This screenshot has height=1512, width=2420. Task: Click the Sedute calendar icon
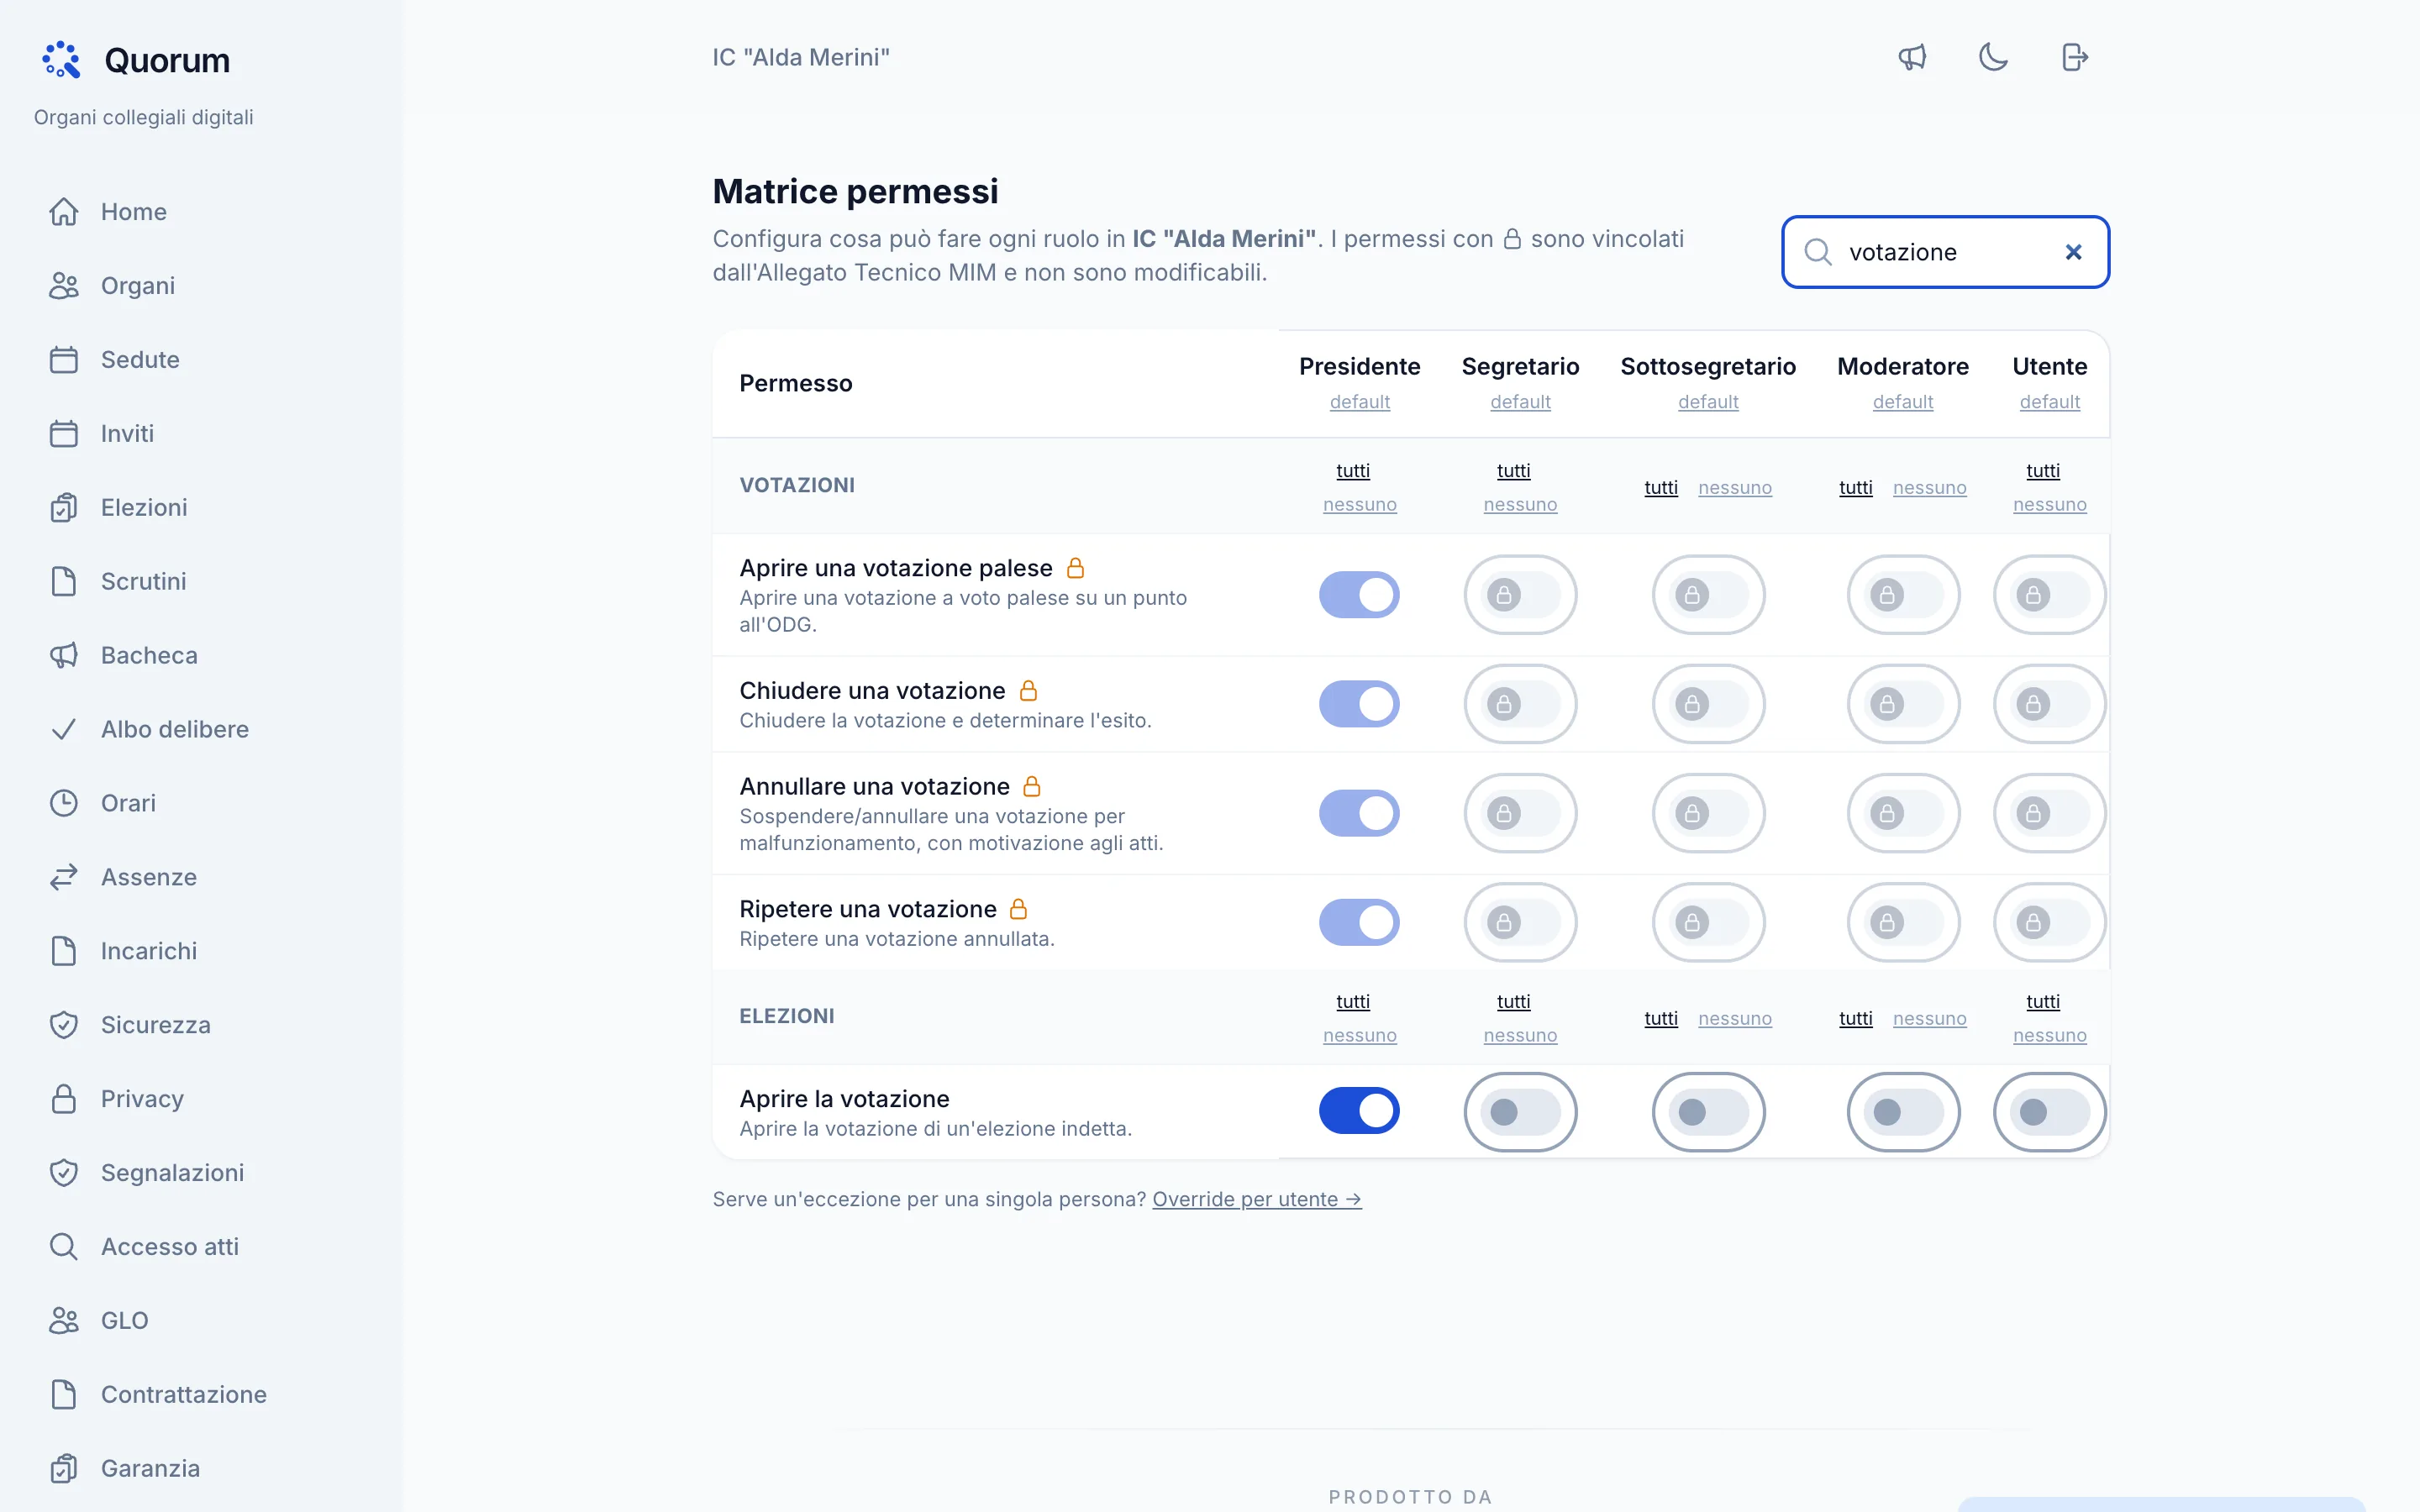pyautogui.click(x=64, y=360)
